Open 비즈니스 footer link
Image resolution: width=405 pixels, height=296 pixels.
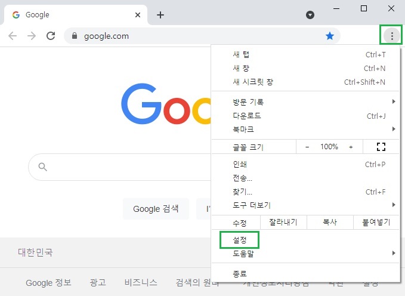(141, 282)
